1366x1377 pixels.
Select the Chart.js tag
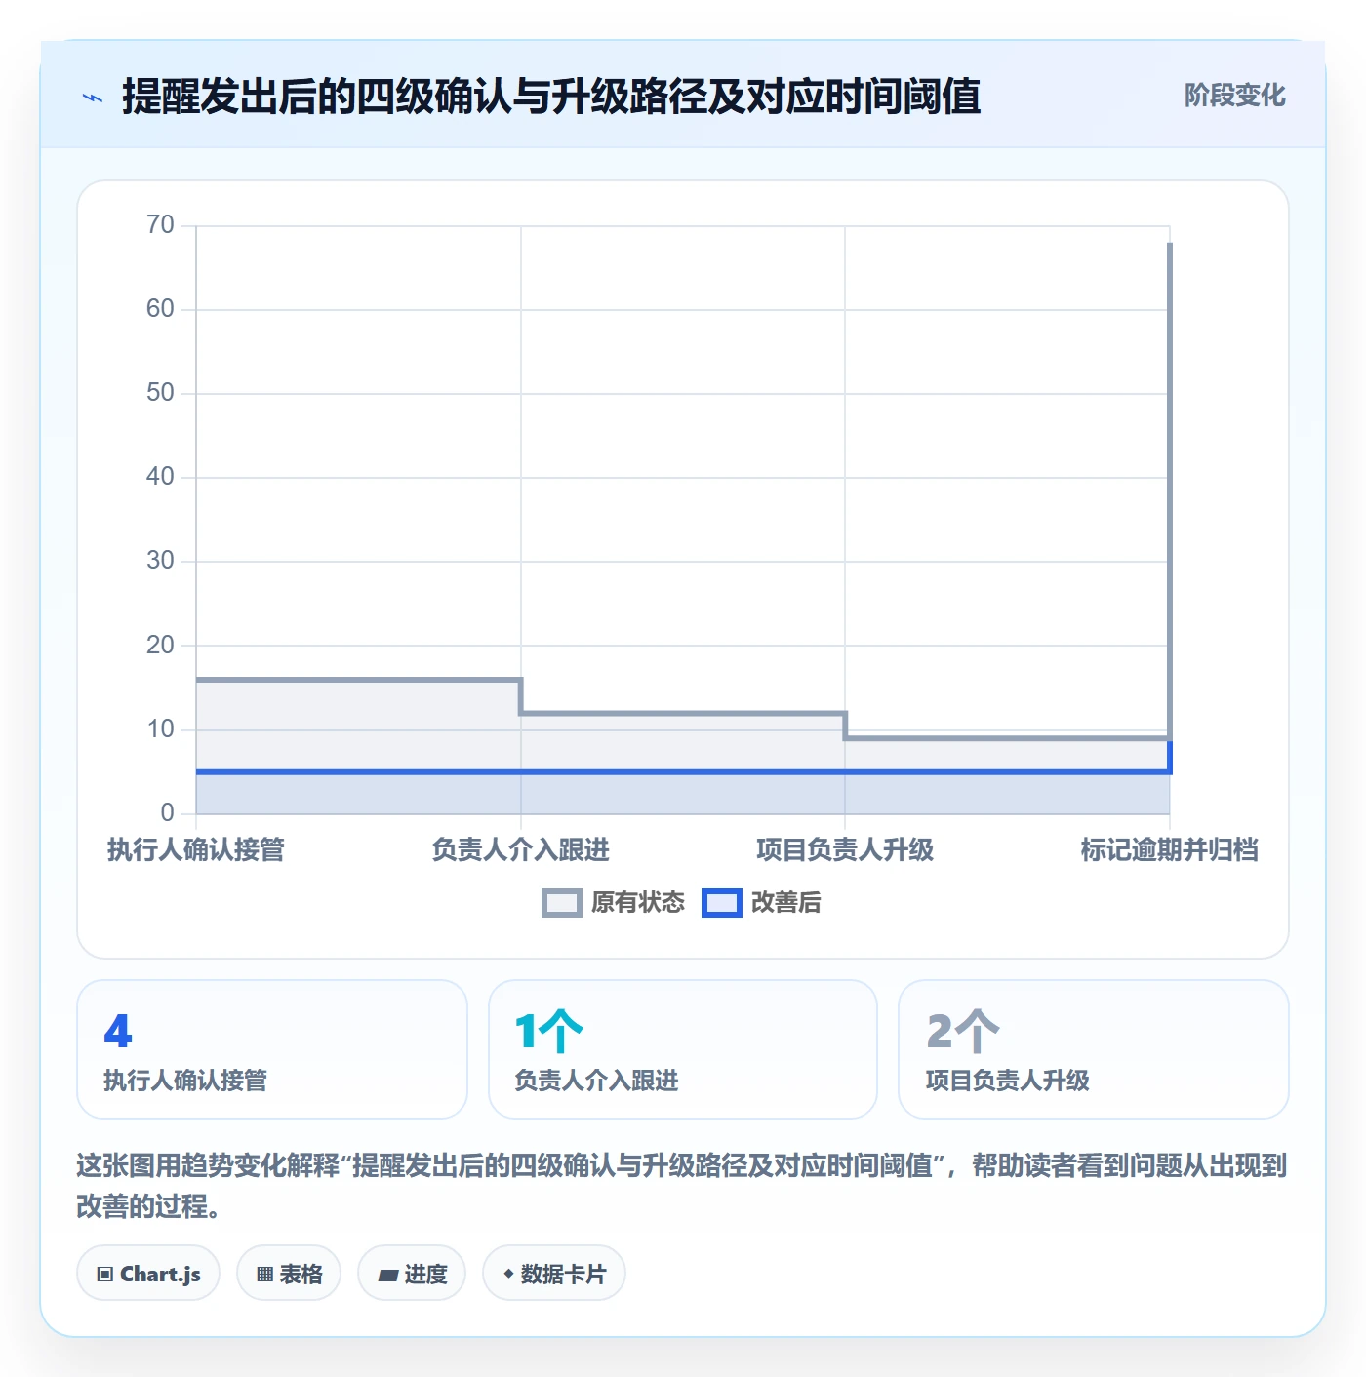(148, 1274)
